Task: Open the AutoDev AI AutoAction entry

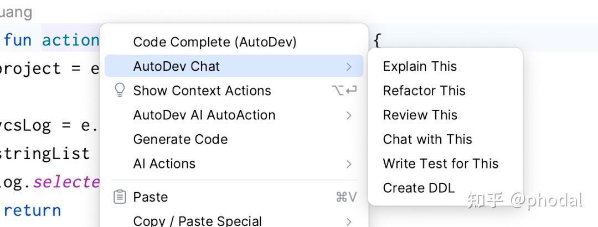Action: (x=234, y=115)
